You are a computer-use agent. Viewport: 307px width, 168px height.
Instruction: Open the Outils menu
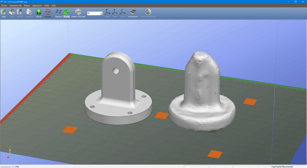47,6
